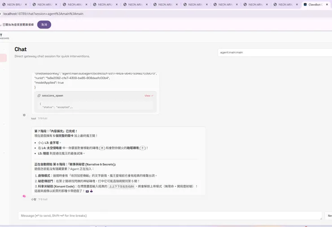Screen dimensions: 332x227
Task: Switch to the NEON BREA tab
Action: (x=14, y=4)
